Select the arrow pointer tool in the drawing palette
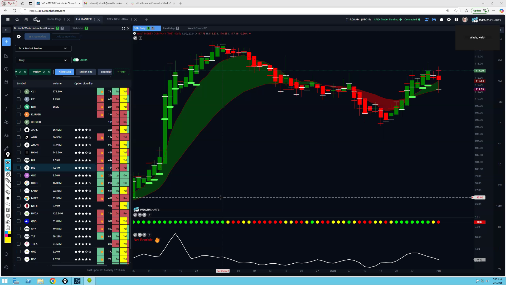Image resolution: width=506 pixels, height=285 pixels. tap(8, 168)
